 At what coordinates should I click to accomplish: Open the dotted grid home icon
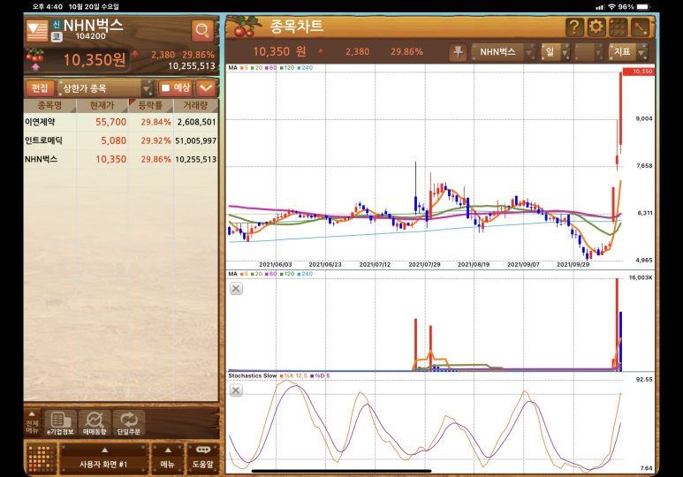[42, 458]
